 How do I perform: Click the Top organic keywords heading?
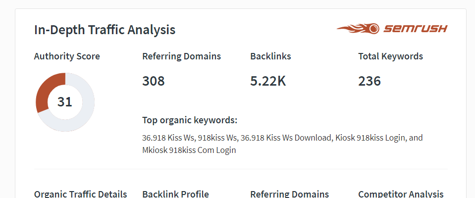(x=190, y=120)
